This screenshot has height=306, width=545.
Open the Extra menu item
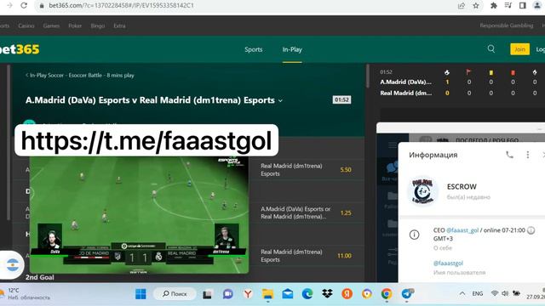[x=119, y=25]
